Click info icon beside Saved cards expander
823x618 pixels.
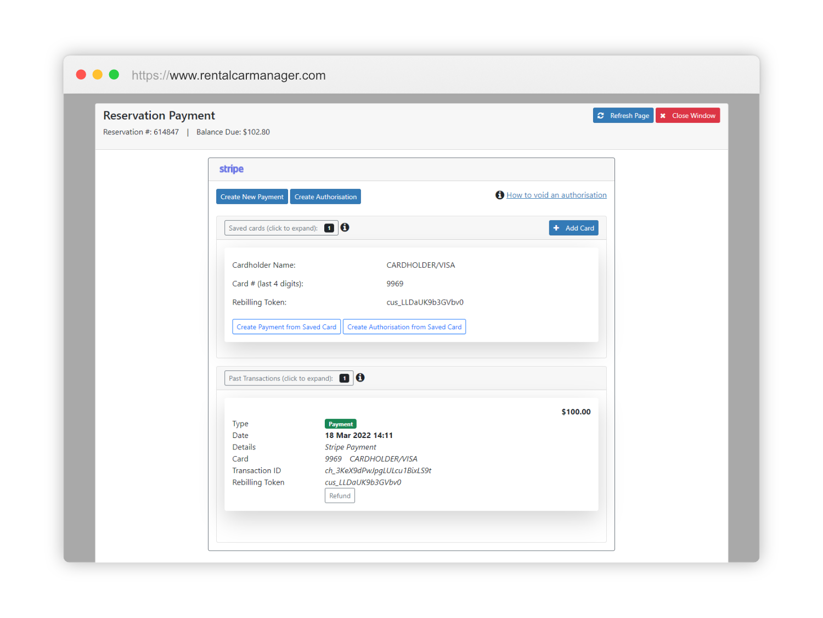345,227
